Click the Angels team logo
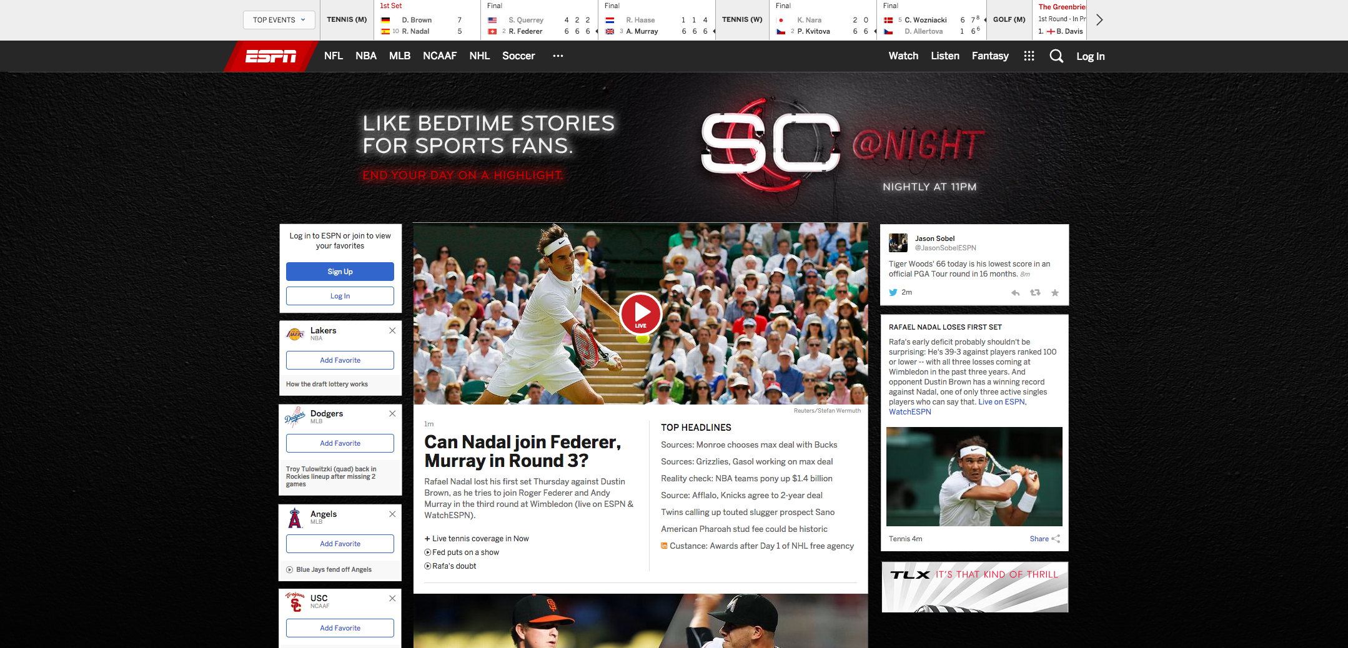Image resolution: width=1348 pixels, height=648 pixels. click(295, 518)
